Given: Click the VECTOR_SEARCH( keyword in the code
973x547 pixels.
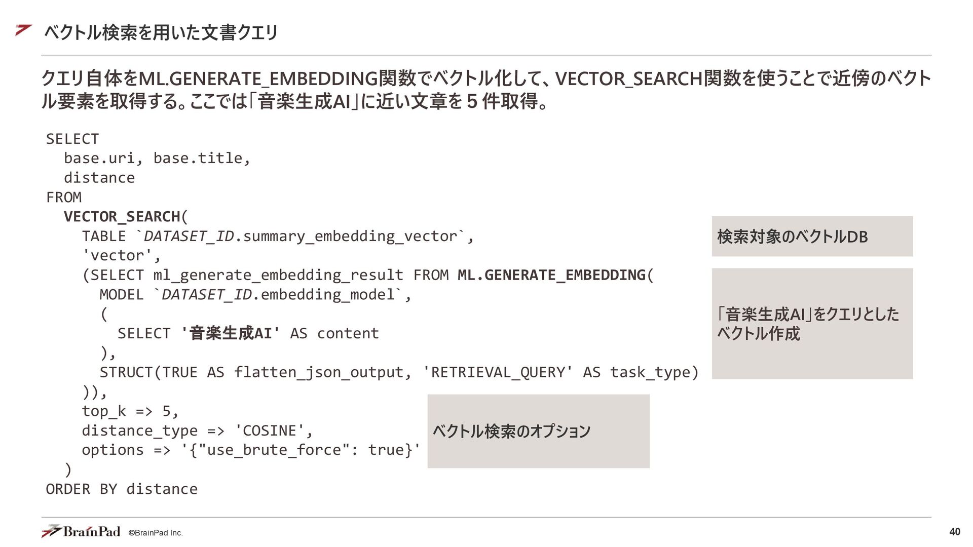Looking at the screenshot, I should (x=126, y=217).
